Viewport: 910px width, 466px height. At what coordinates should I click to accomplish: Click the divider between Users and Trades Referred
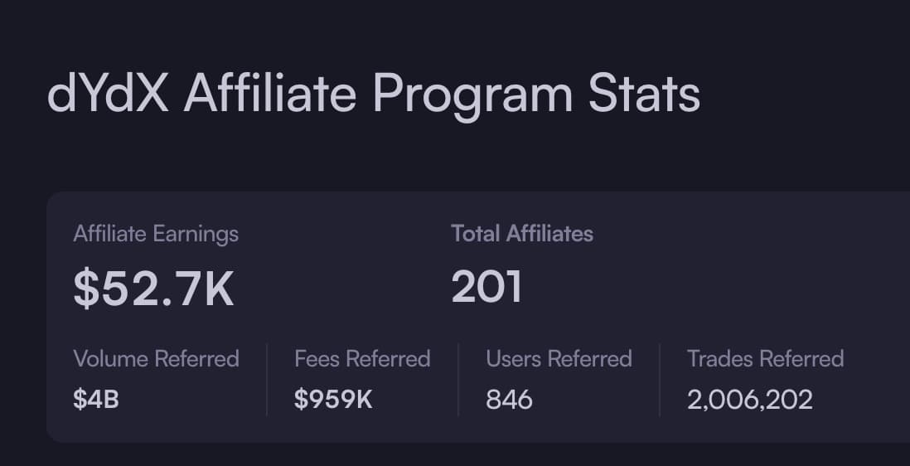tap(660, 380)
